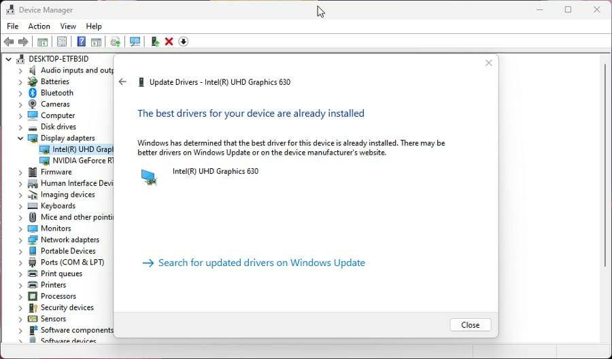Click the Firmware category icon
Image resolution: width=612 pixels, height=359 pixels.
(x=33, y=172)
